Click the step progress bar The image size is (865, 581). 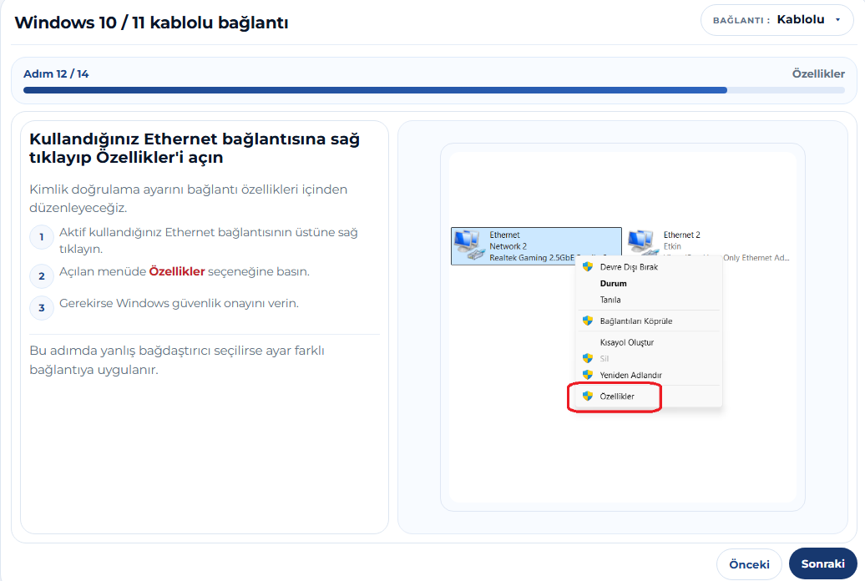(433, 90)
